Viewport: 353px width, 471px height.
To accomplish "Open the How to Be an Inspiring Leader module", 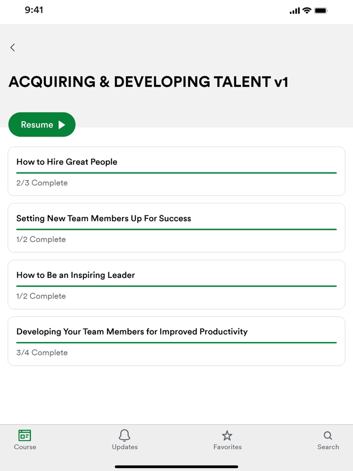I will 177,284.
